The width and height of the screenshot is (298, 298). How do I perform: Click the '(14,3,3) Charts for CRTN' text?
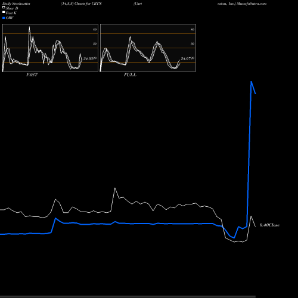tap(81, 4)
